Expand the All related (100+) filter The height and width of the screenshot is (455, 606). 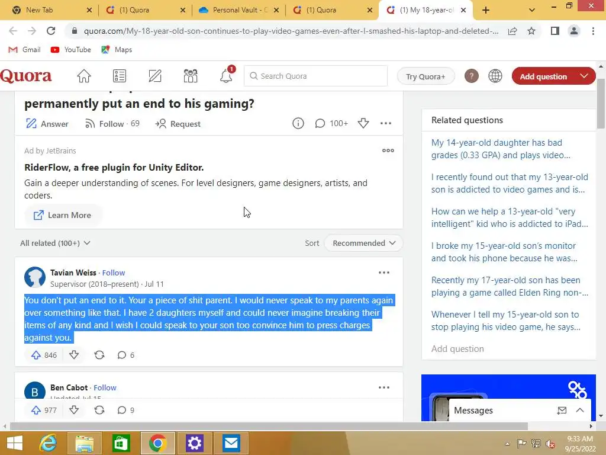pos(55,243)
